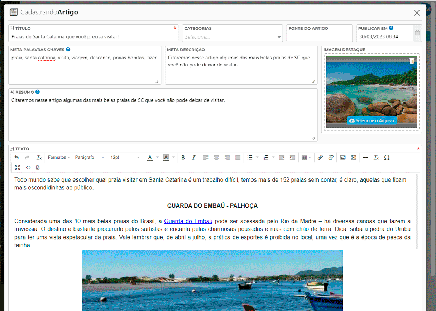Click the paragraph starting 'Todo mundo sabe'

pos(210,184)
